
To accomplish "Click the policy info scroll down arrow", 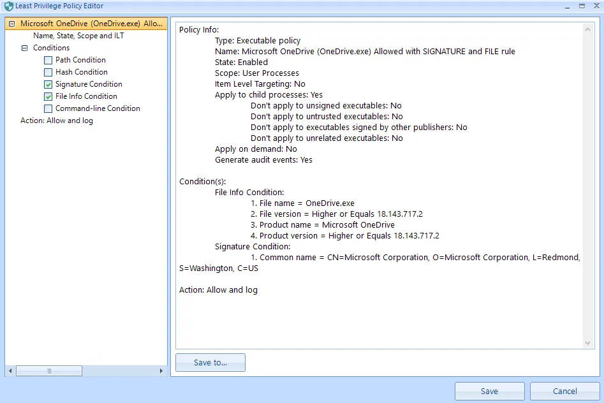I will point(588,343).
